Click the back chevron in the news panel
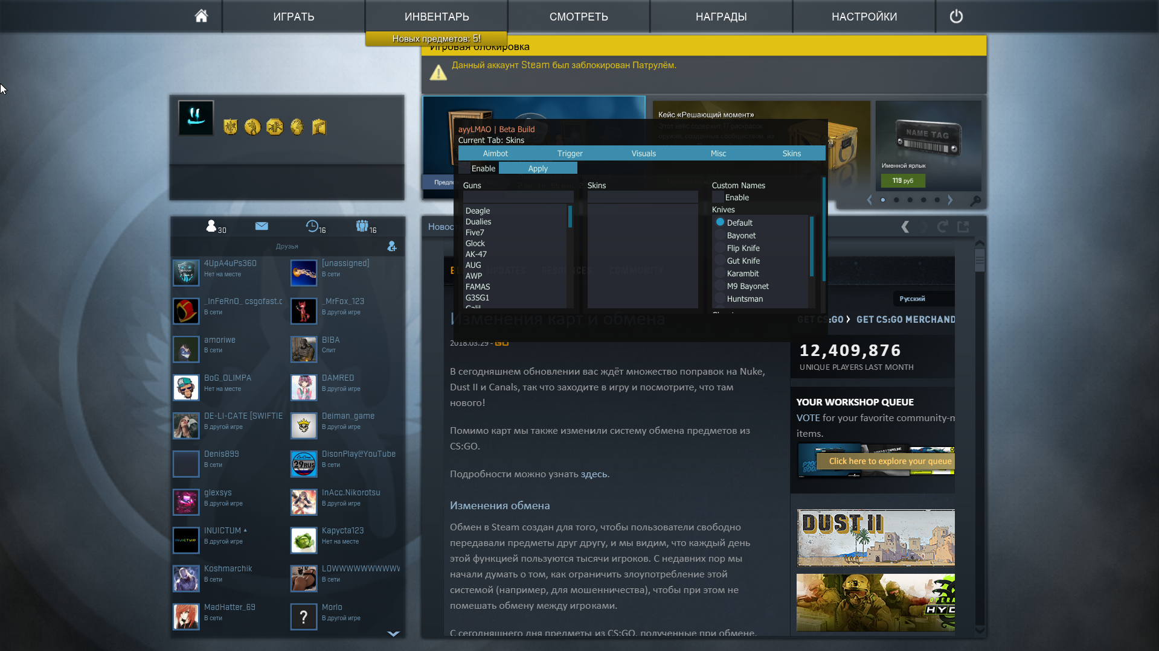 pos(905,227)
